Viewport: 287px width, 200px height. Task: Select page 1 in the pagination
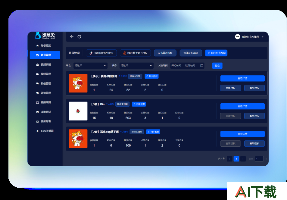(236, 159)
